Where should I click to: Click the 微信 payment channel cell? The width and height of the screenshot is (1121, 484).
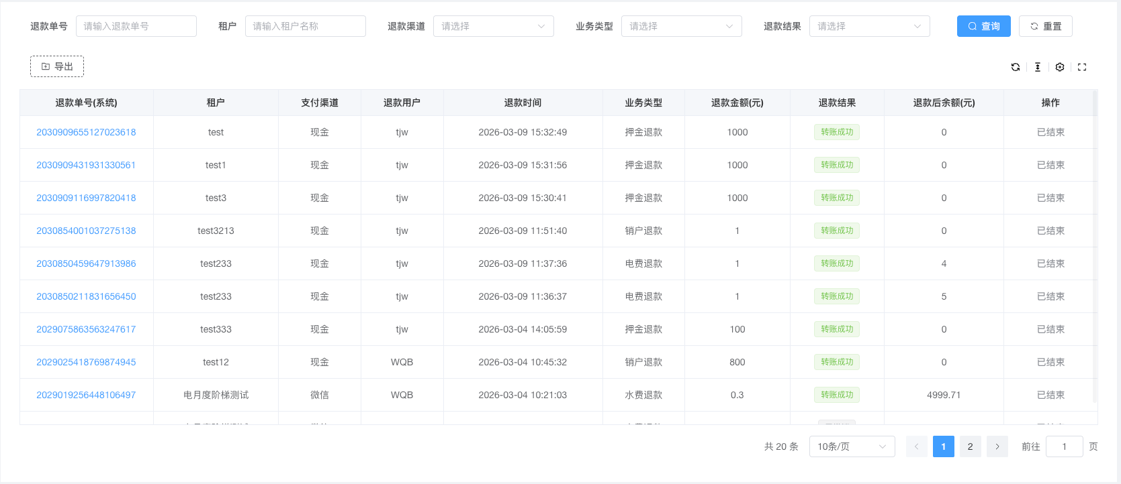(320, 395)
